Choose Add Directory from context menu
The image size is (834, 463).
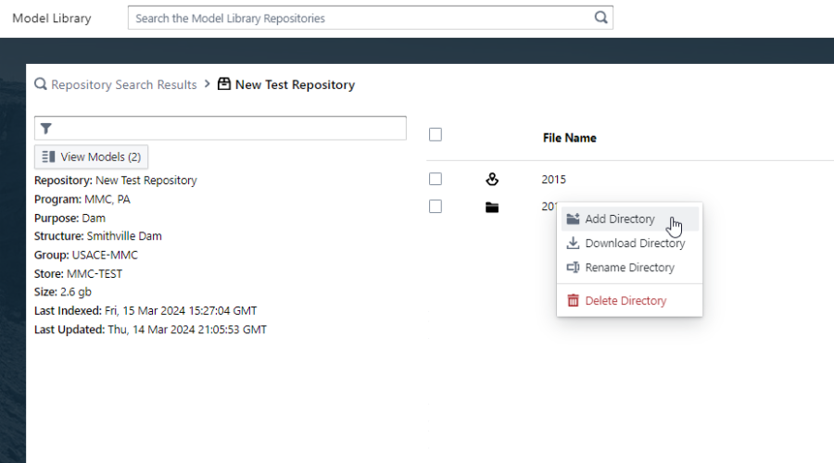click(620, 219)
